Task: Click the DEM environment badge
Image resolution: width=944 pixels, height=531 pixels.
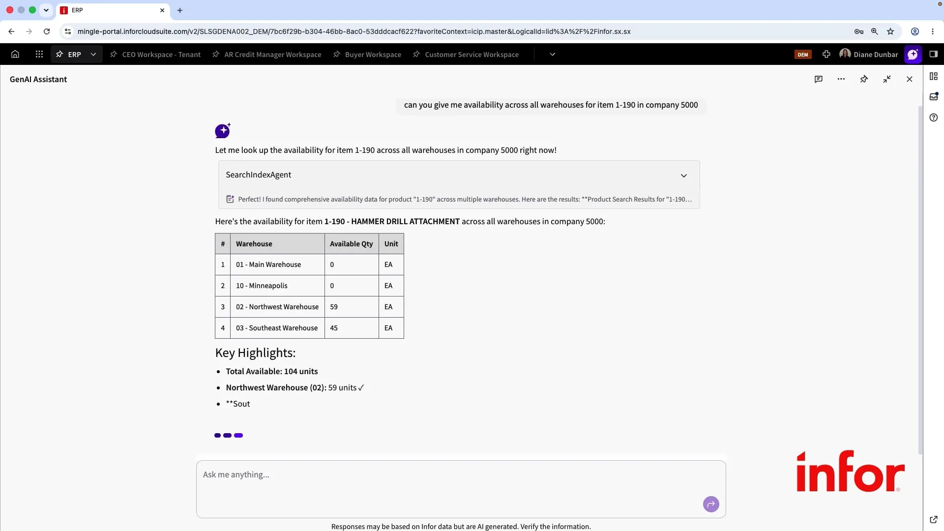Action: click(803, 55)
